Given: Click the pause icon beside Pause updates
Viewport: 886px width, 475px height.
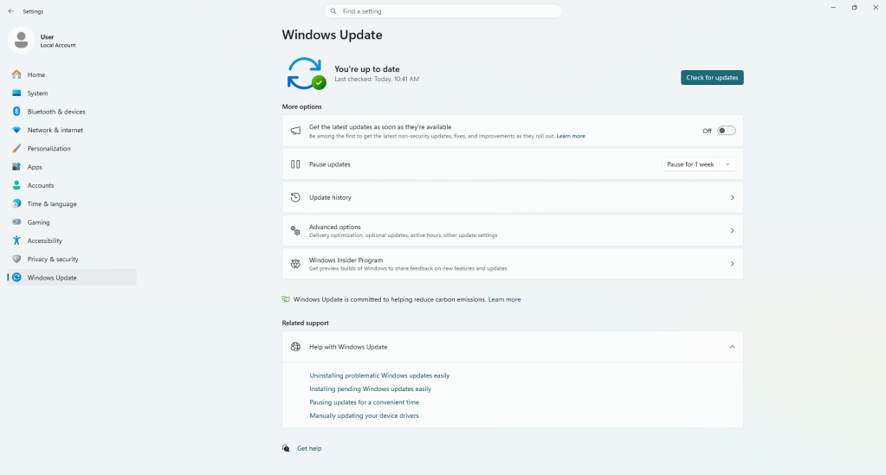Looking at the screenshot, I should coord(295,164).
